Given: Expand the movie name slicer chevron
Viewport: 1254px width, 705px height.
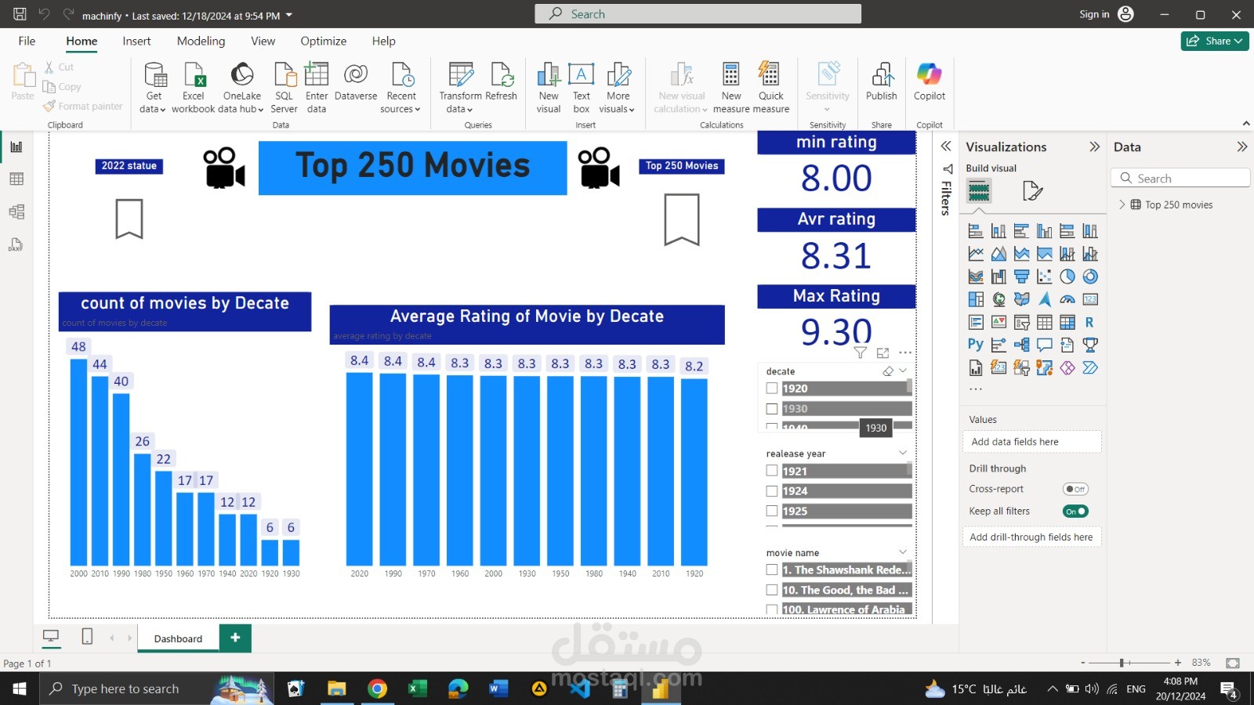Looking at the screenshot, I should point(903,552).
